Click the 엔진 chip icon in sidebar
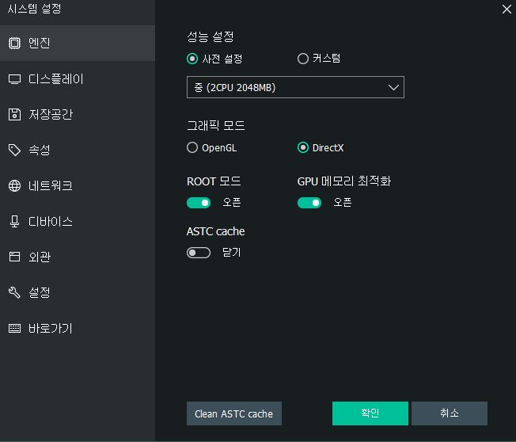516x442 pixels. click(x=14, y=43)
